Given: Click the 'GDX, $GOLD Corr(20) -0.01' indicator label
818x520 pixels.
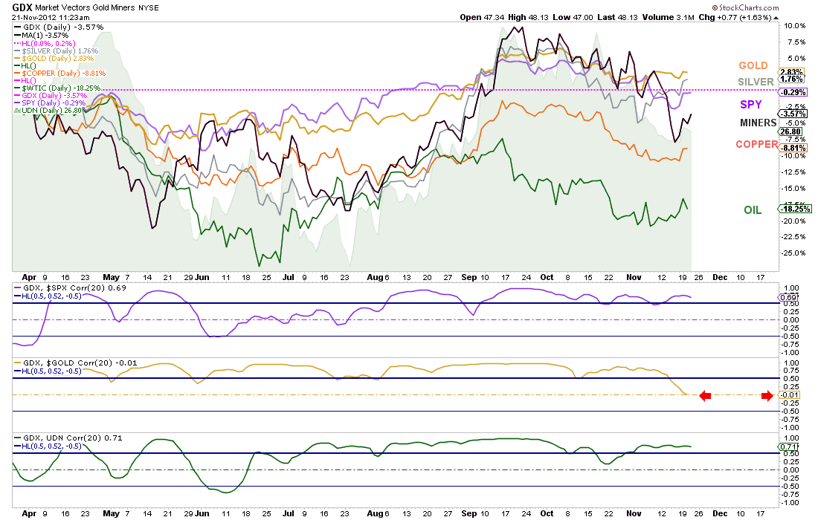Looking at the screenshot, I should pyautogui.click(x=75, y=363).
